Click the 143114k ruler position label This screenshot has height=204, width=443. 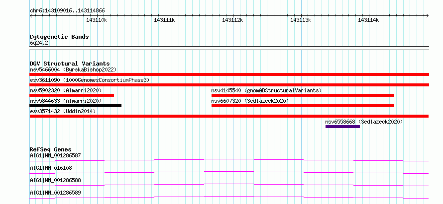[x=368, y=20]
